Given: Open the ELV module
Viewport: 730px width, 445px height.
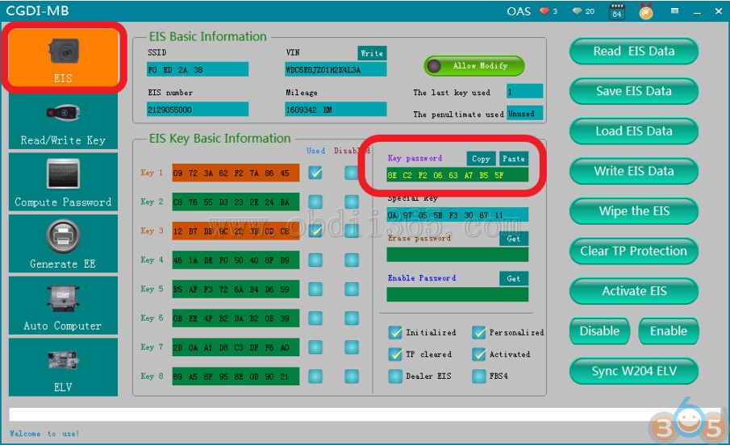Looking at the screenshot, I should click(63, 368).
